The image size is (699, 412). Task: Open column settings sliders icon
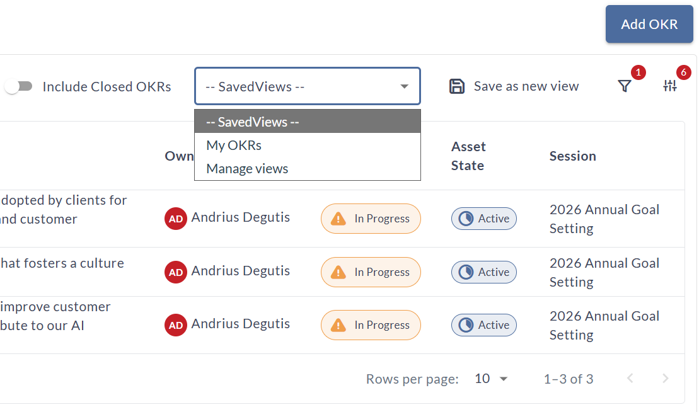tap(669, 86)
